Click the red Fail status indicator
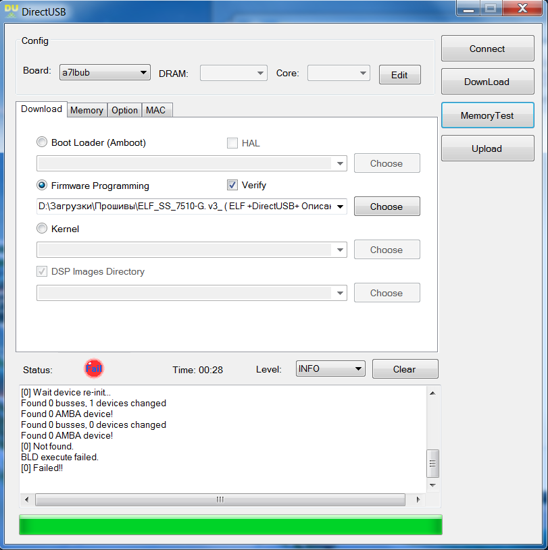Screen dimensions: 548x550 tap(94, 368)
